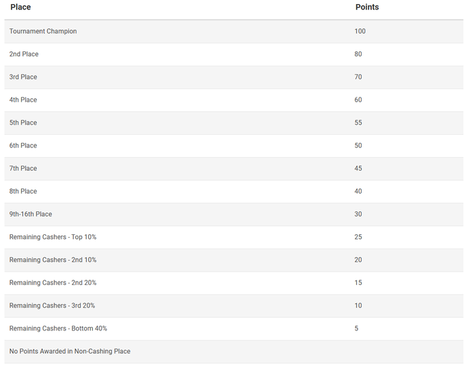
Task: Click the Place column header
Action: coord(20,7)
